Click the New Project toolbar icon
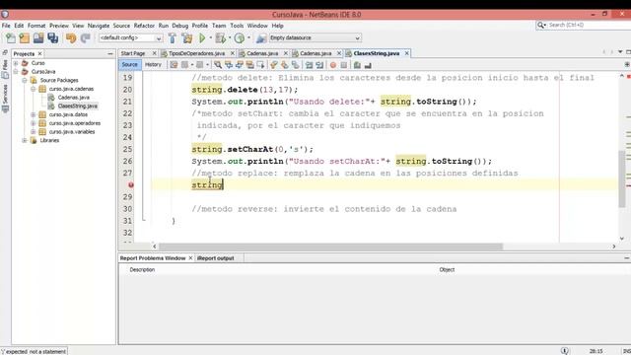Viewport: 631px width, 355px height. click(24, 38)
